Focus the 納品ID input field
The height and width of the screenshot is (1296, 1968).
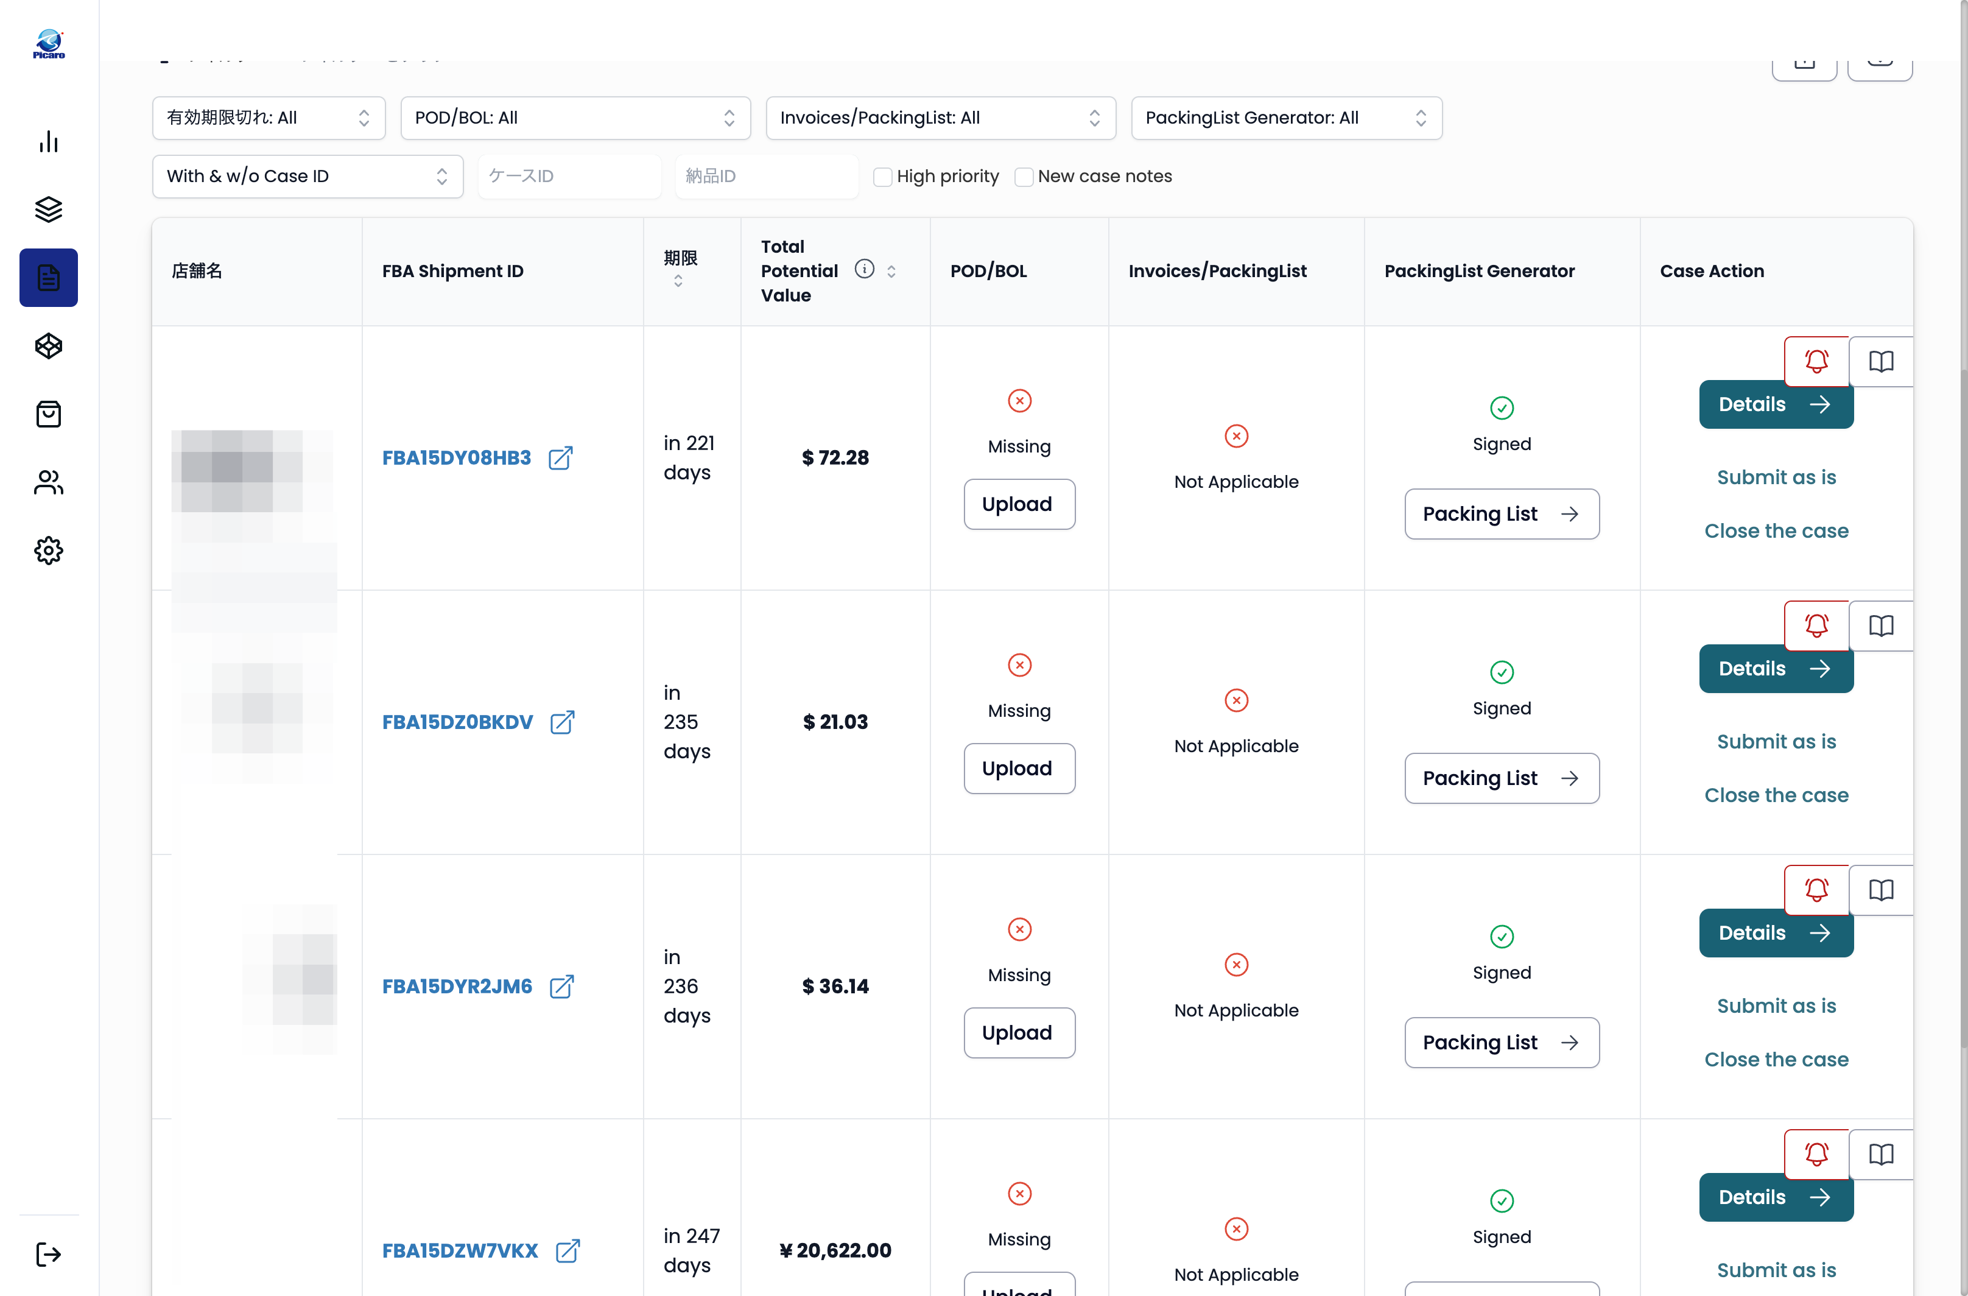pyautogui.click(x=767, y=176)
